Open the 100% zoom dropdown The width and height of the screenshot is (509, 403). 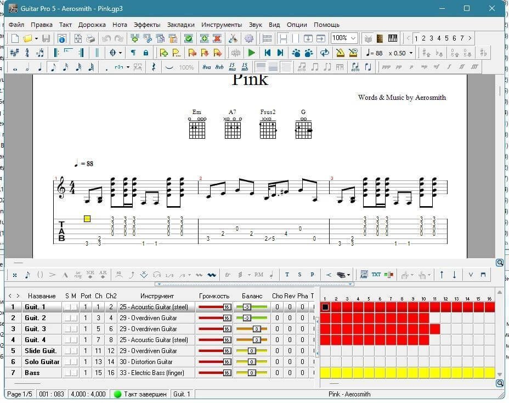tap(353, 38)
